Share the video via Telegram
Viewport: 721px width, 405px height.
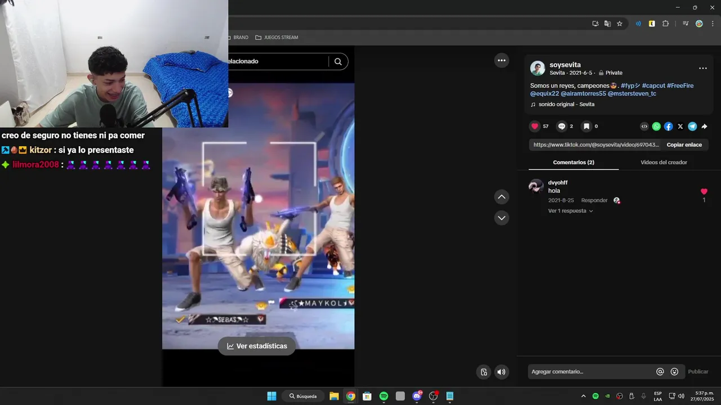coord(692,127)
